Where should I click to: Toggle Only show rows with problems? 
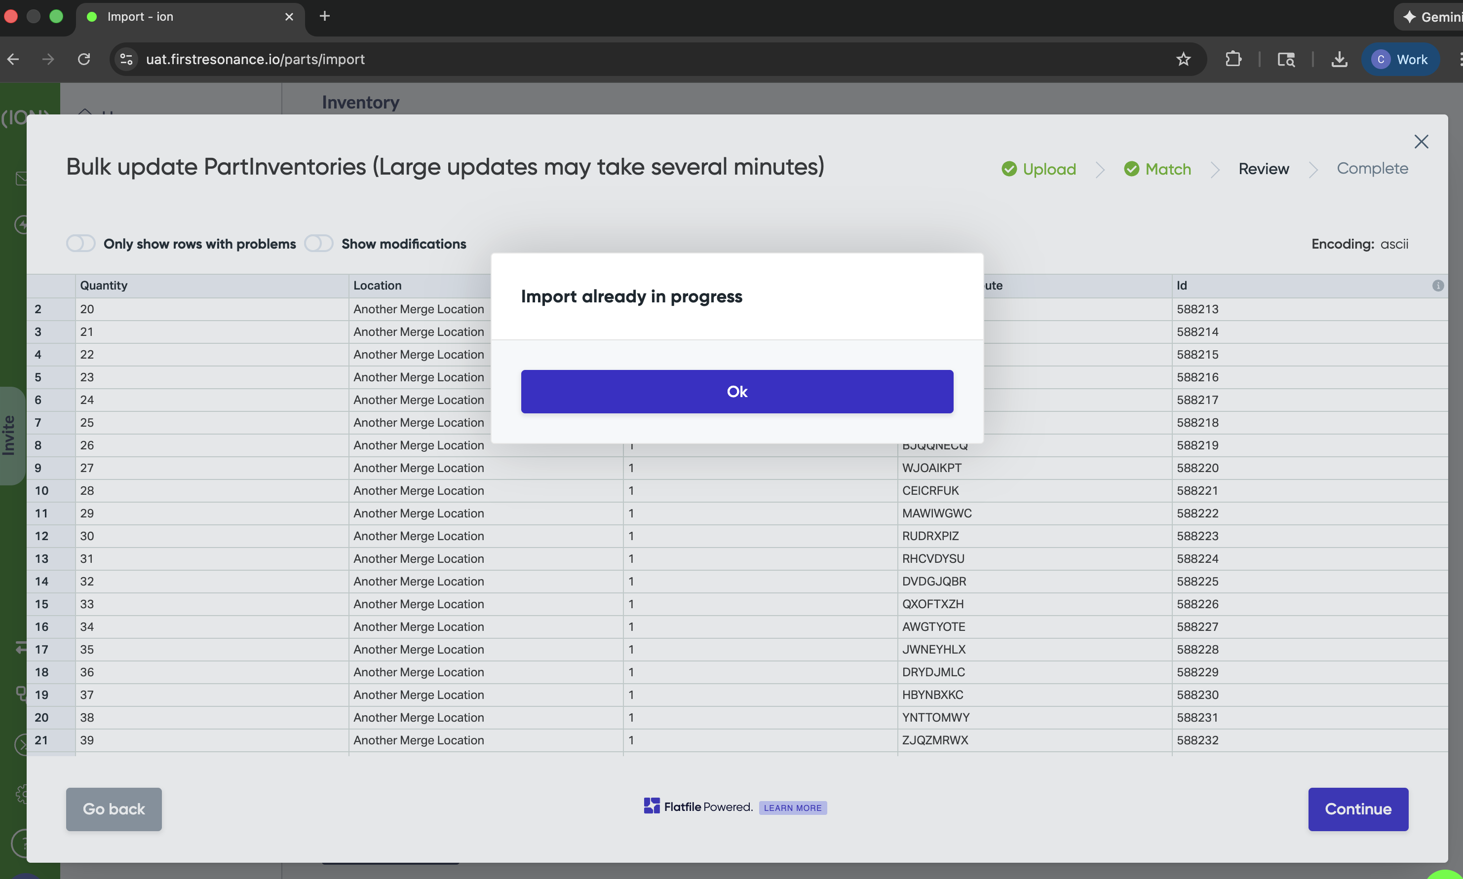click(80, 244)
